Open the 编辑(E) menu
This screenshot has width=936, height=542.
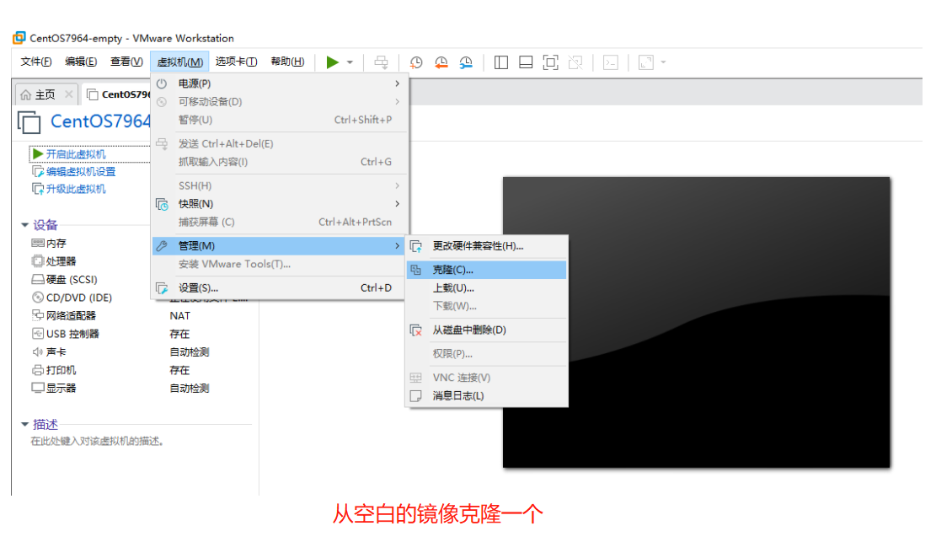pyautogui.click(x=81, y=62)
